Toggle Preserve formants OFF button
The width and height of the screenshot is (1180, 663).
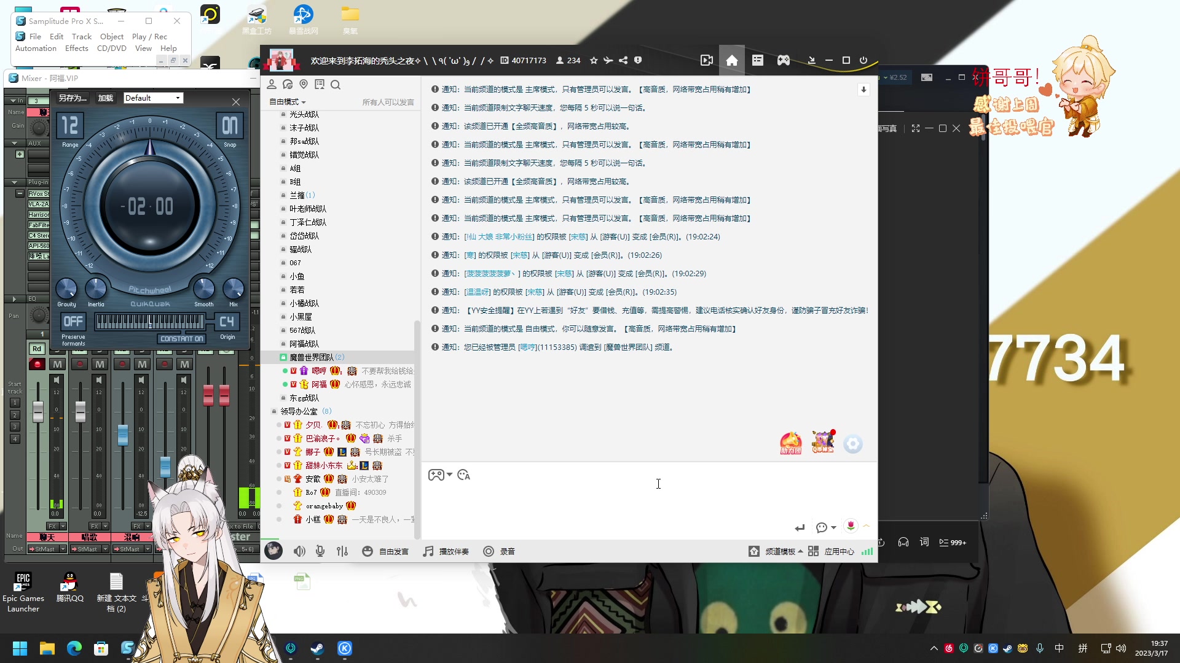(x=73, y=322)
